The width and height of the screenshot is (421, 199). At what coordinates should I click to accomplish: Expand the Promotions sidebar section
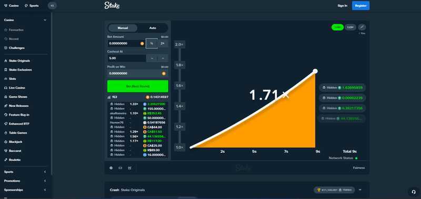point(45,181)
